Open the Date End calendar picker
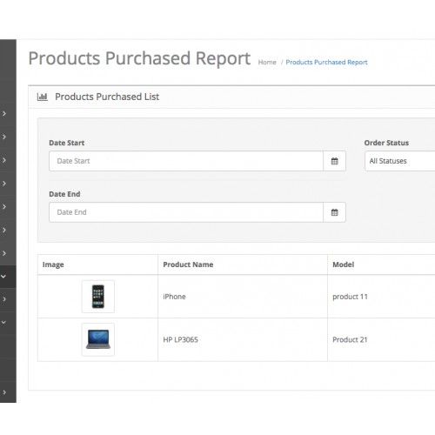 (334, 212)
